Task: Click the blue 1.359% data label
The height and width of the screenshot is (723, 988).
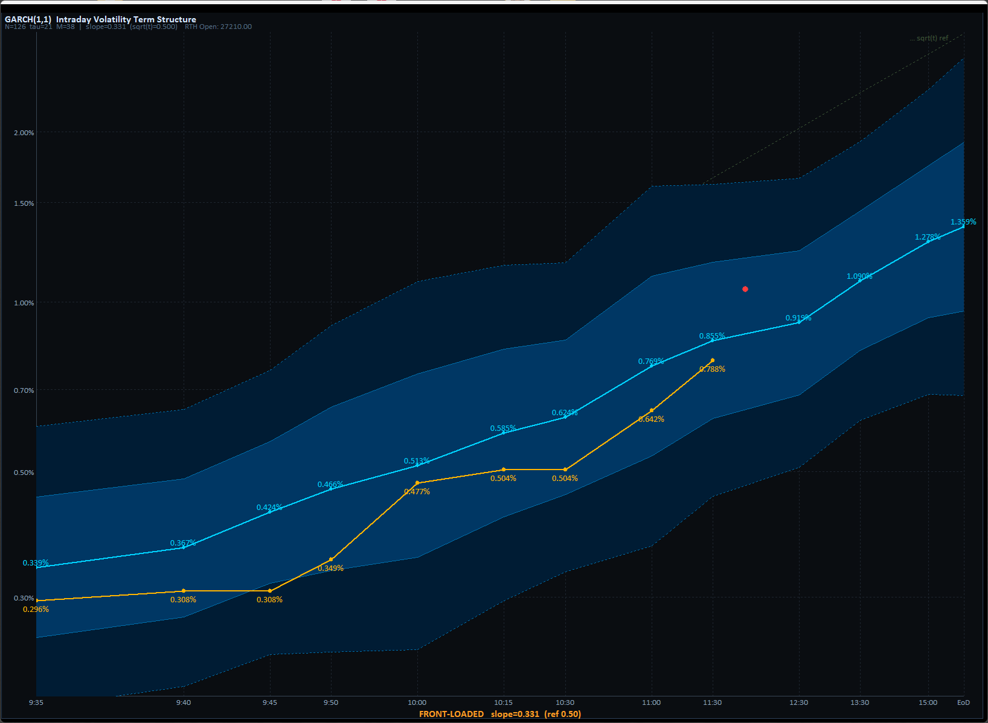Action: (x=963, y=222)
